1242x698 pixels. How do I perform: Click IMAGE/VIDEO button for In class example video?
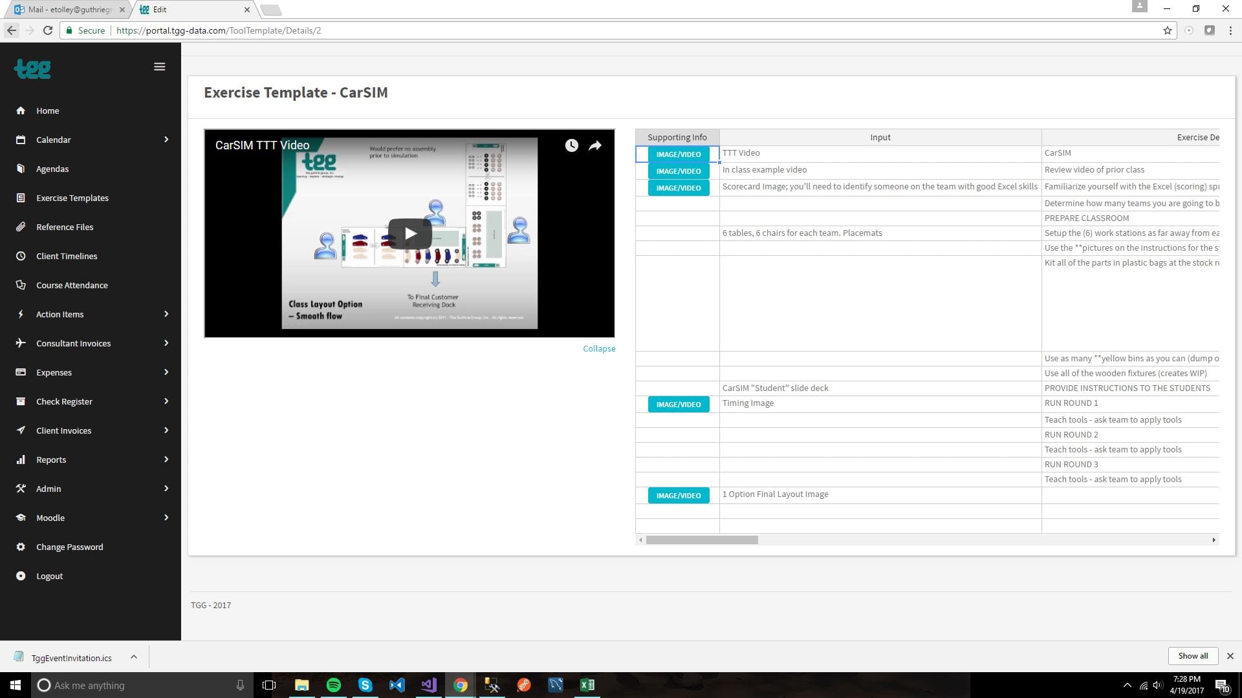[x=679, y=171]
